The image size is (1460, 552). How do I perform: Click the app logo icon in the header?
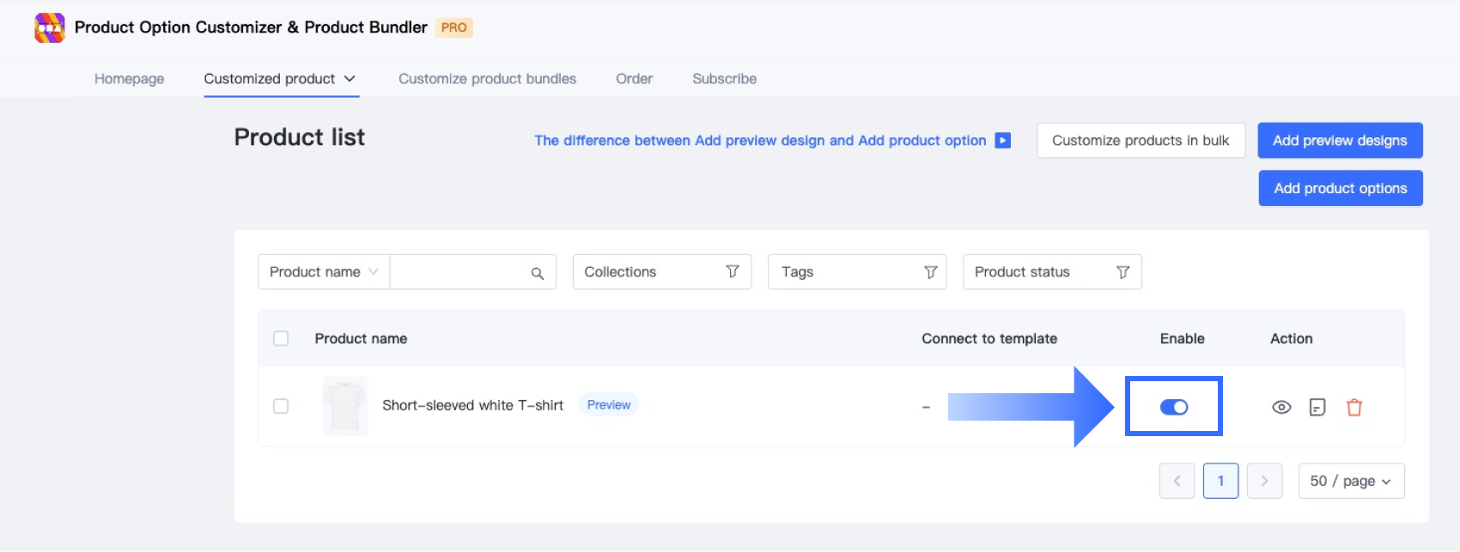point(50,27)
